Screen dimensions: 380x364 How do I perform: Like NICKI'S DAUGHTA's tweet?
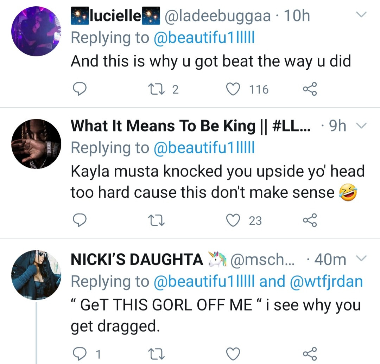232,353
